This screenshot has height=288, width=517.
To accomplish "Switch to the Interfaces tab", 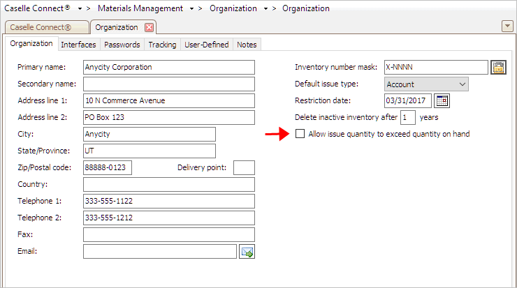I will pos(78,45).
